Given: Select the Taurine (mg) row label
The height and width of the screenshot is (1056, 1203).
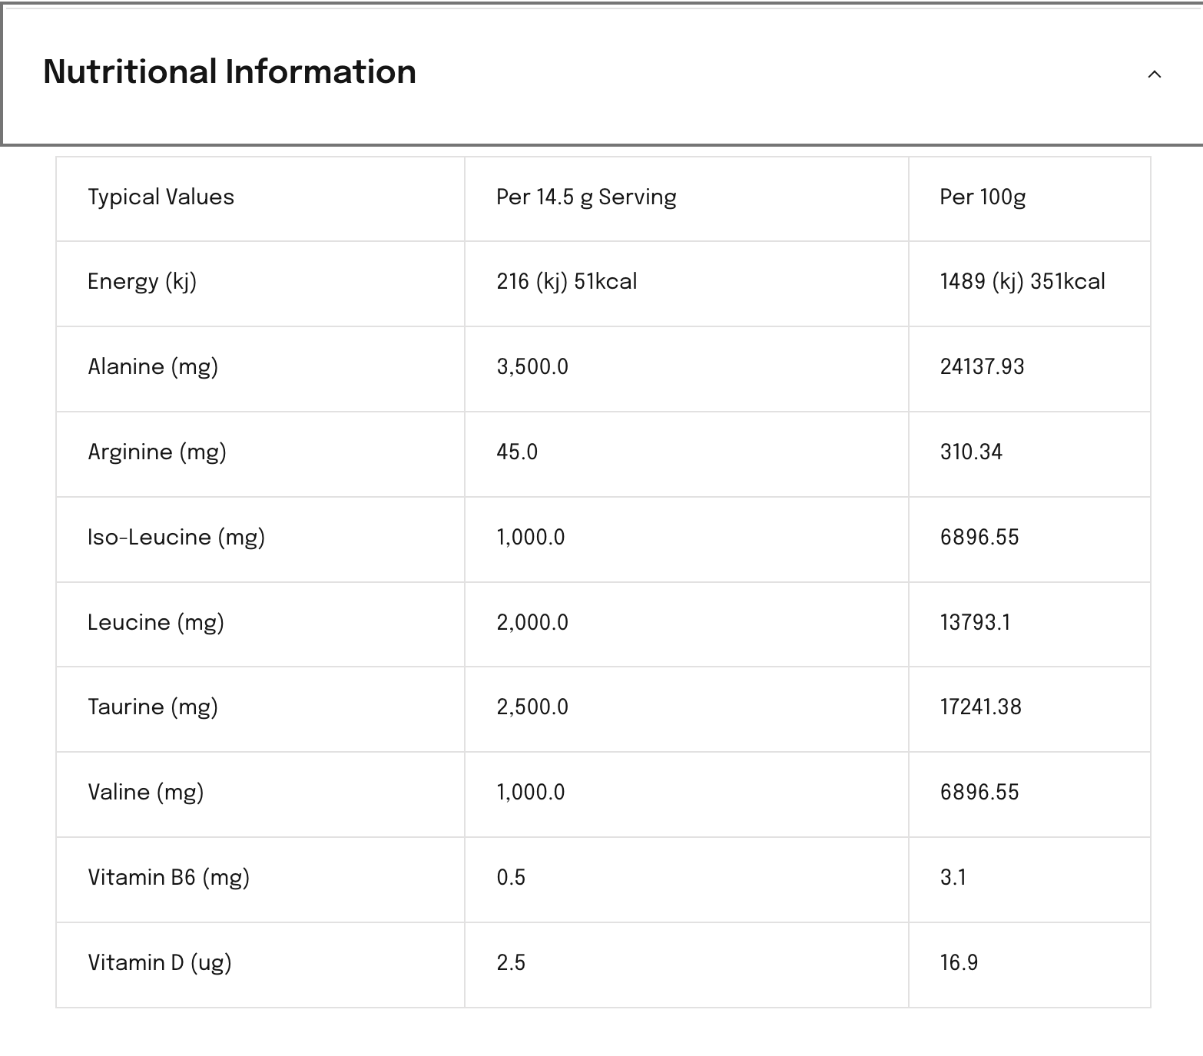Looking at the screenshot, I should [153, 707].
